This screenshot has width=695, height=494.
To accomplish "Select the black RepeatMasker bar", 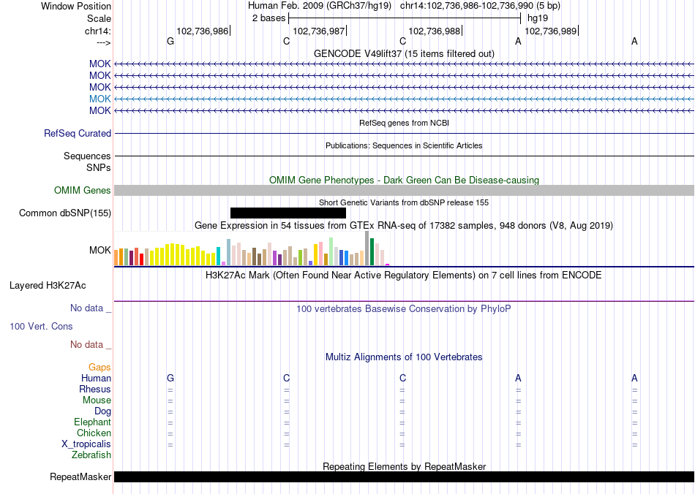I will 405,476.
